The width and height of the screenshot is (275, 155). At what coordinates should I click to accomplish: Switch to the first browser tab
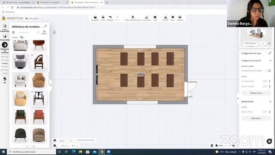(18, 3)
